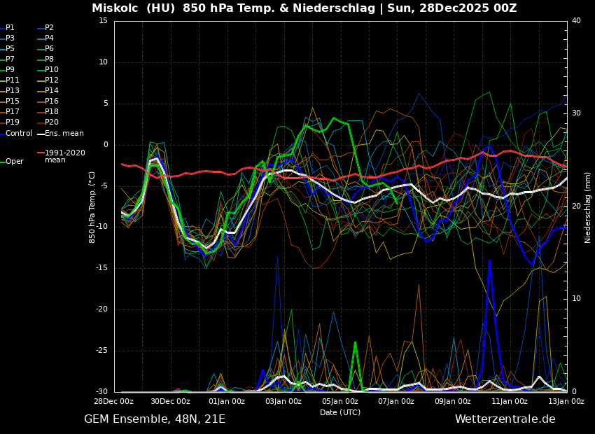The height and width of the screenshot is (434, 595).
Task: Click the green Oper line swatch
Action: [x=2, y=162]
